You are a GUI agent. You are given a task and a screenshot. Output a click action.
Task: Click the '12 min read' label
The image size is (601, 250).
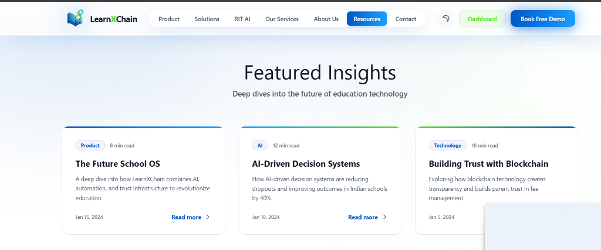point(286,145)
